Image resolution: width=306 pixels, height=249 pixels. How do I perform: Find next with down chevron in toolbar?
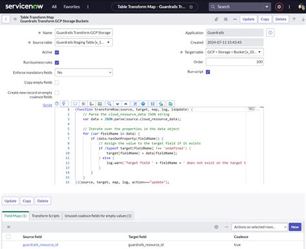(117, 104)
